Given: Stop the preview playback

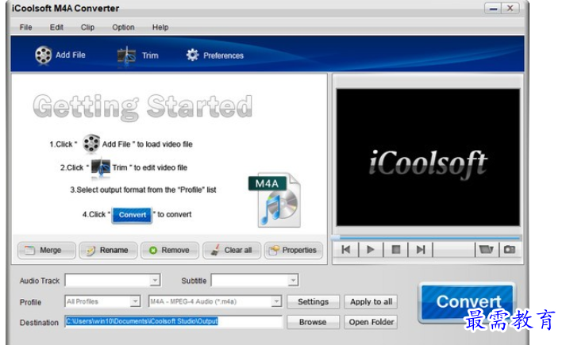Looking at the screenshot, I should [x=395, y=249].
